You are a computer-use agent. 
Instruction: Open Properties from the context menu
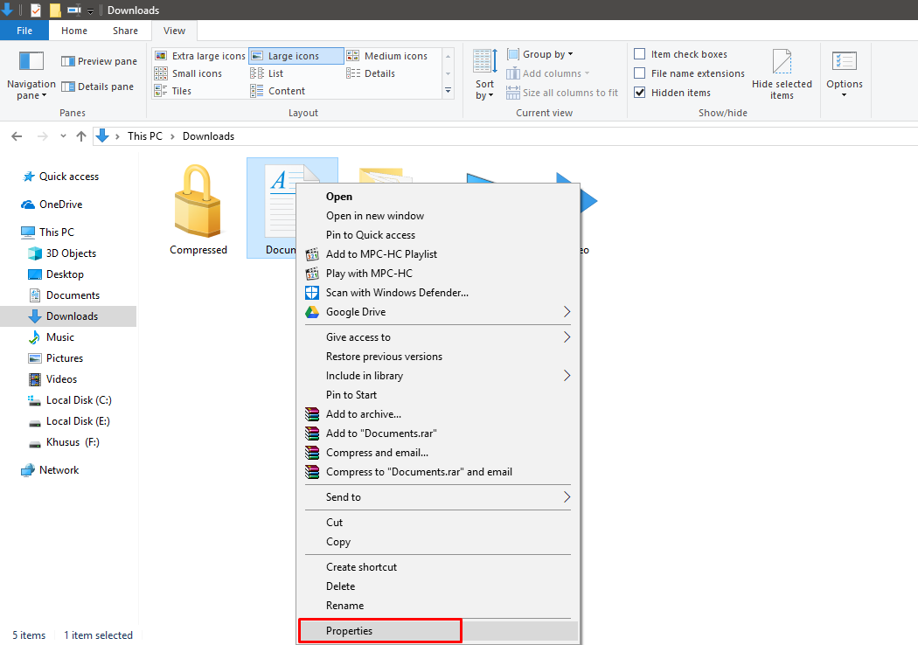point(438,631)
